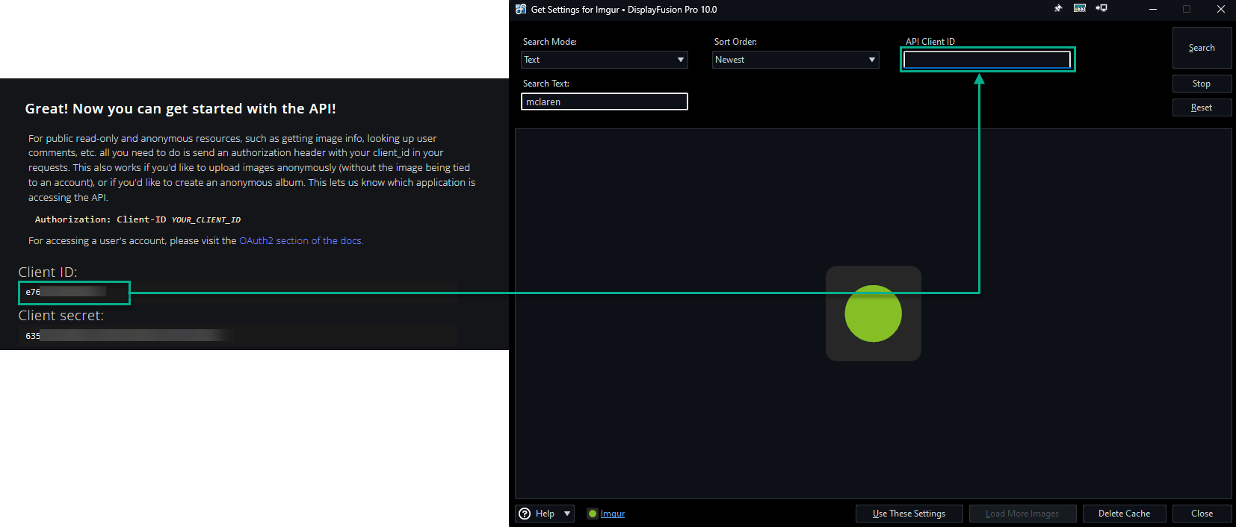Click the Client secret value field
Image resolution: width=1236 pixels, height=527 pixels.
coord(238,336)
